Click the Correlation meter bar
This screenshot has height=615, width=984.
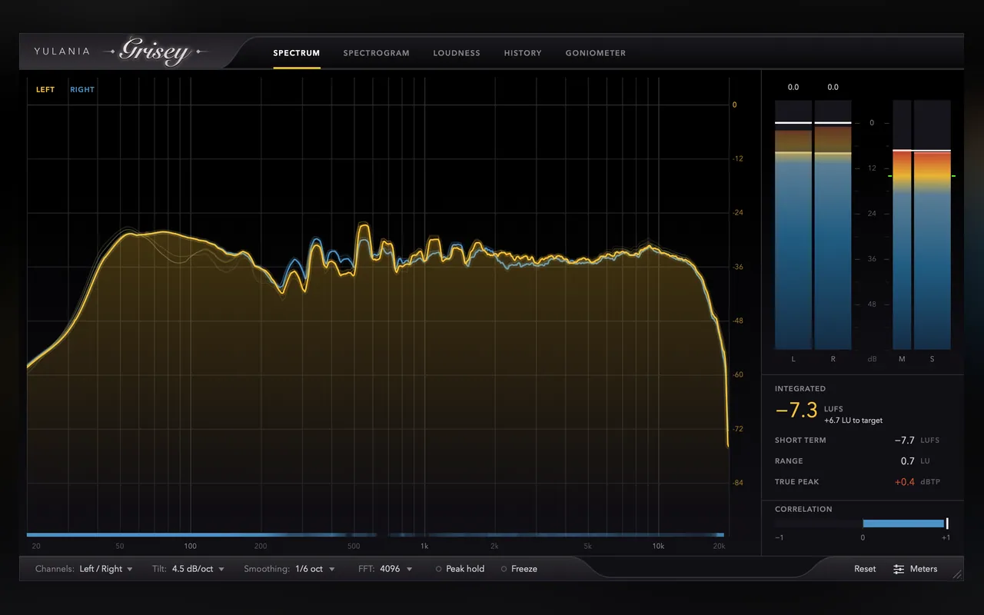coord(863,524)
